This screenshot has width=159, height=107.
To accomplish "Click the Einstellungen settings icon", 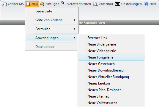I will [x=117, y=4].
